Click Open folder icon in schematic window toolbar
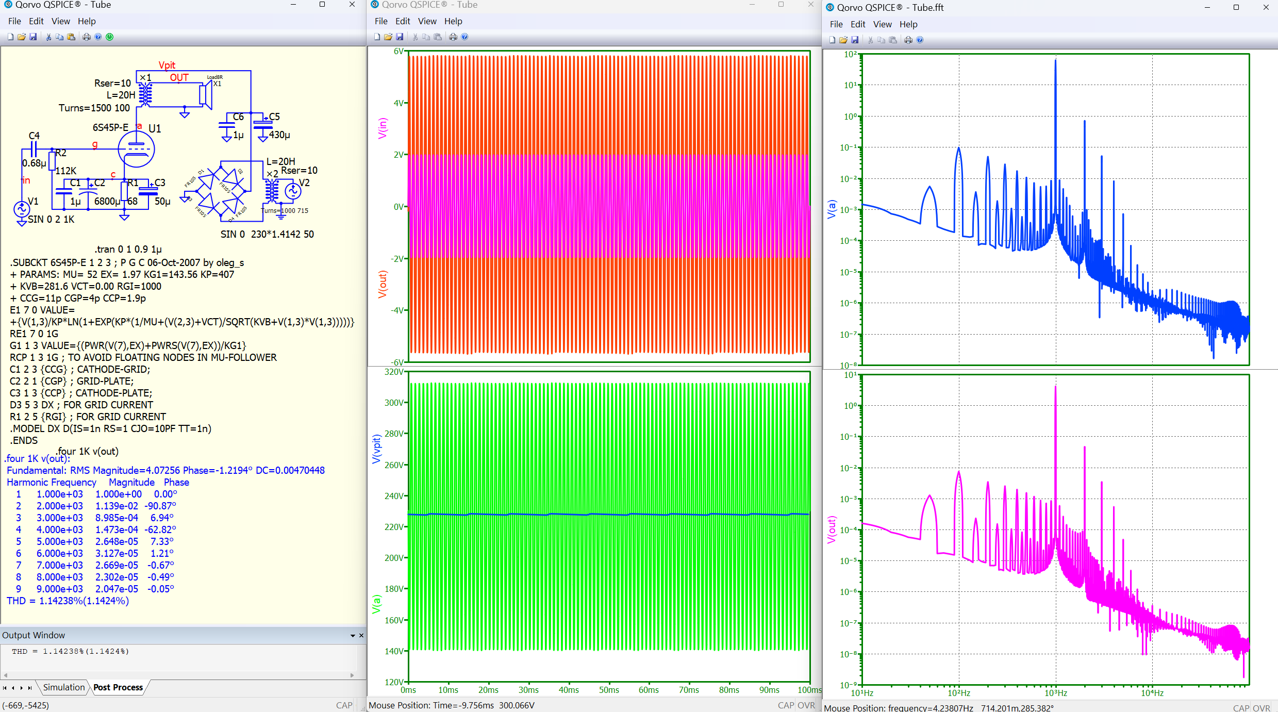1278x712 pixels. pyautogui.click(x=22, y=37)
